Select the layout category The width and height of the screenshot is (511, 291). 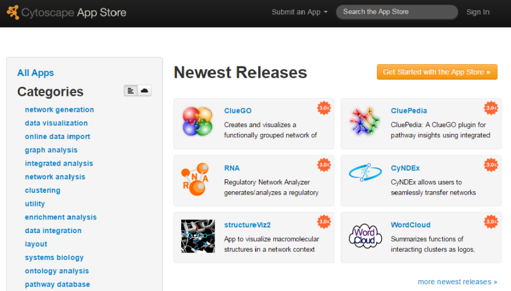click(36, 244)
